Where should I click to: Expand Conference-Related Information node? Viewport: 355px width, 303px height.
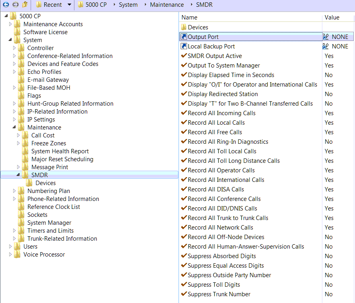pos(14,56)
